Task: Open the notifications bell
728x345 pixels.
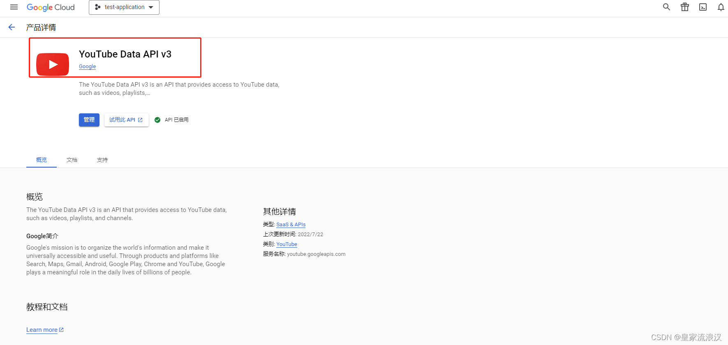Action: point(721,7)
